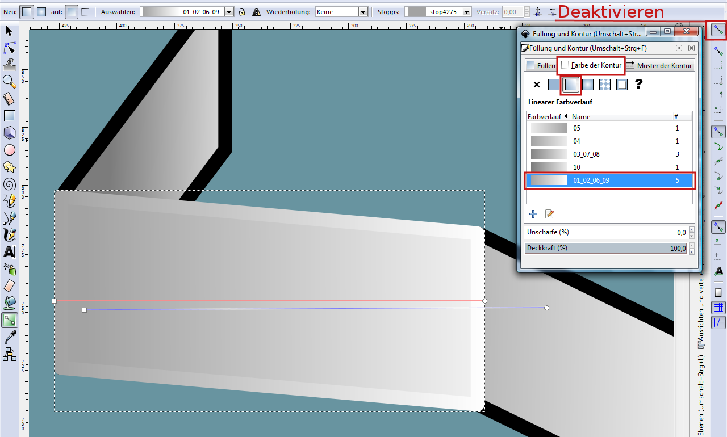Select the 3D box tool
The image size is (727, 437).
point(9,133)
